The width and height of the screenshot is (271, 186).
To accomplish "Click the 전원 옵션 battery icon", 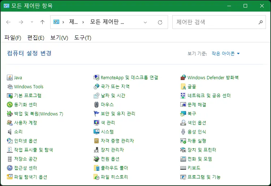I will (x=96, y=159).
